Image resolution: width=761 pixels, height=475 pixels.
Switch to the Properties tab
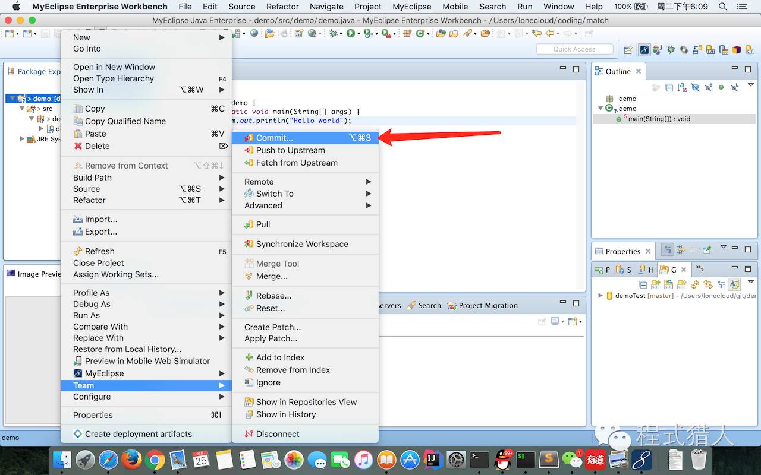(x=622, y=251)
